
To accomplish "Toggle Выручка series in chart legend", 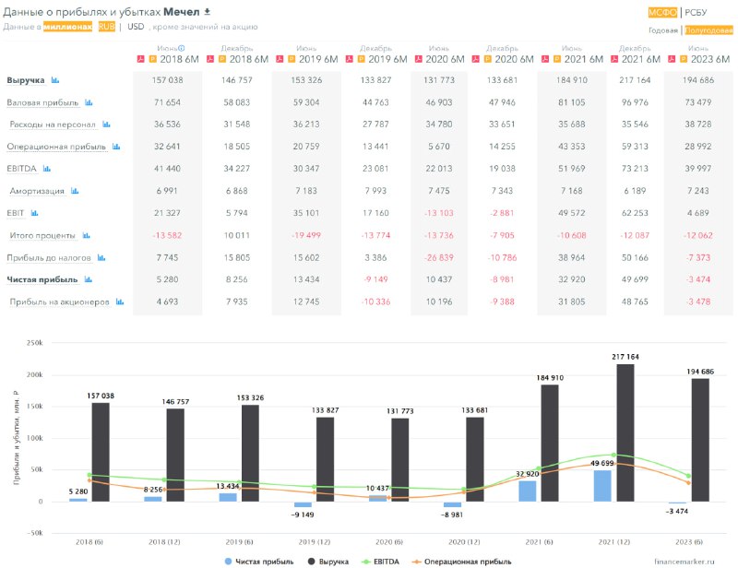I will tap(328, 562).
